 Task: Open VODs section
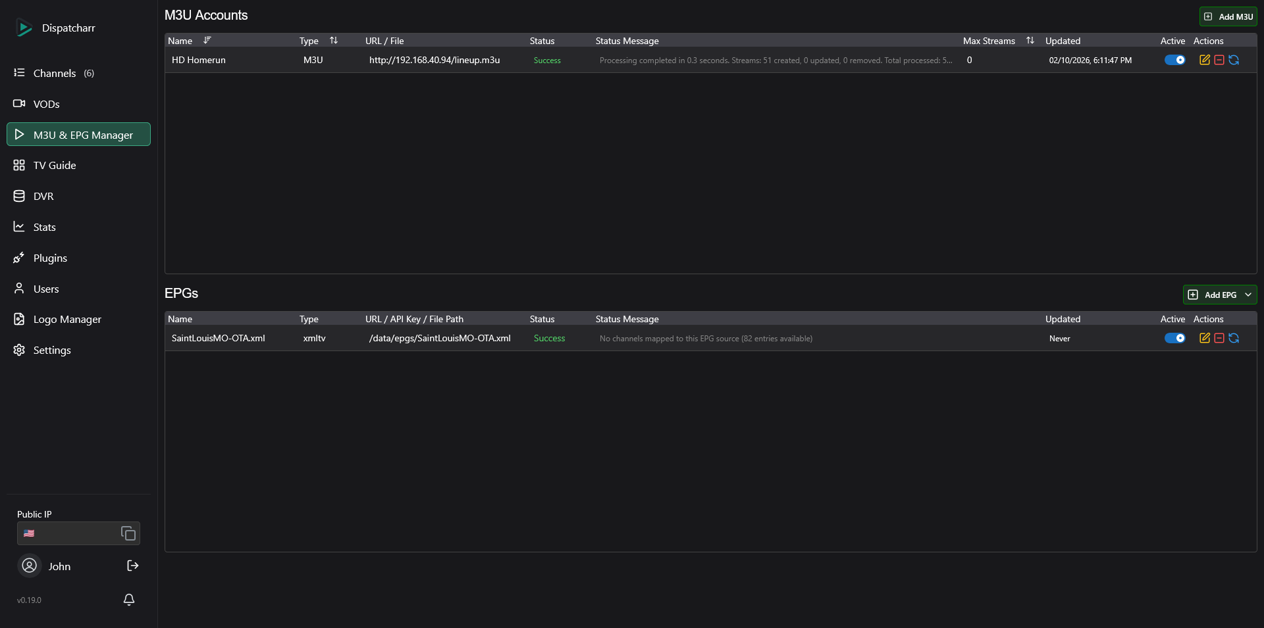(78, 104)
